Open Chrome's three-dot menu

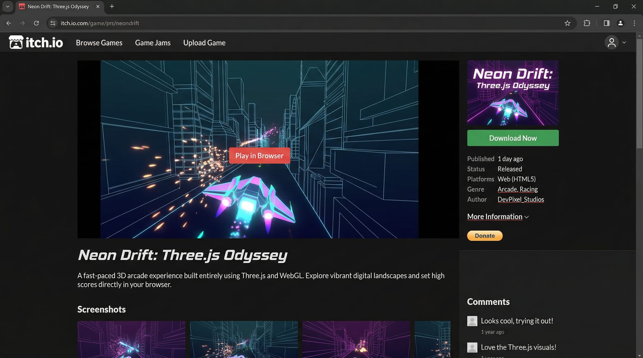tap(634, 23)
